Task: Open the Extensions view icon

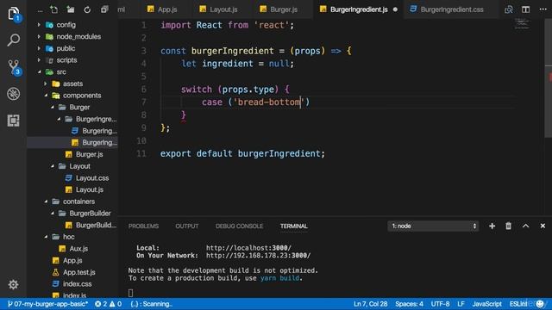Action: [14, 121]
